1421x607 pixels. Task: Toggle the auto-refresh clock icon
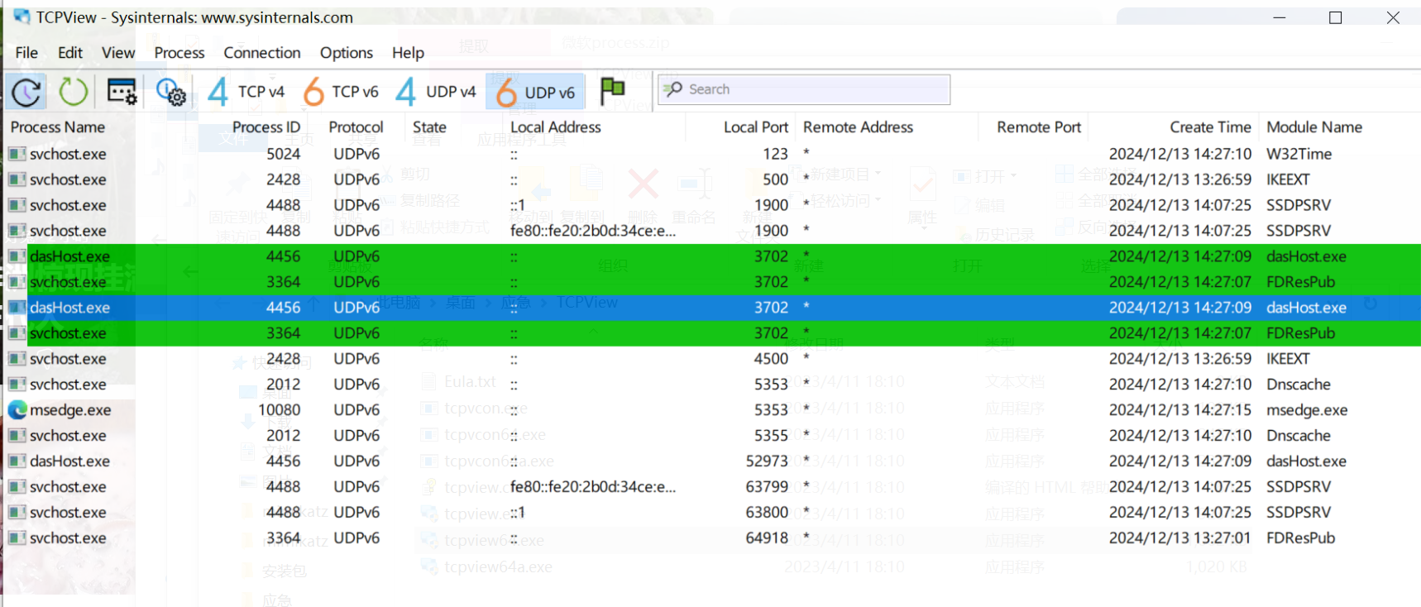click(26, 92)
